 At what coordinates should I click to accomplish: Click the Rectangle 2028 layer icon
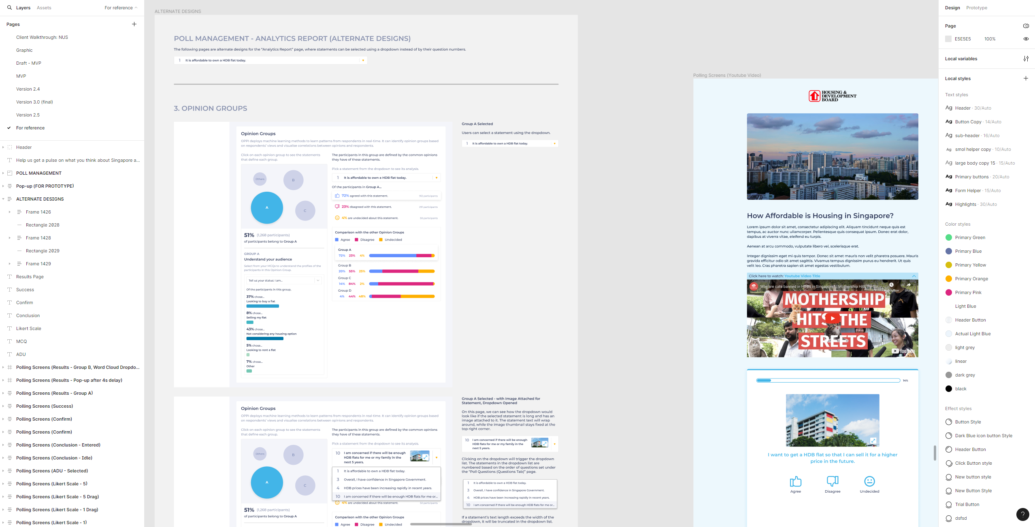point(19,225)
